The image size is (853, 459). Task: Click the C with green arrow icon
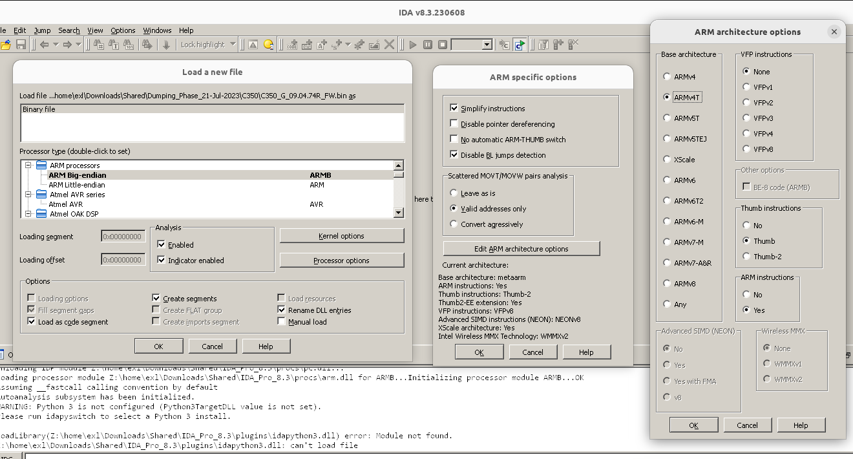(x=520, y=45)
